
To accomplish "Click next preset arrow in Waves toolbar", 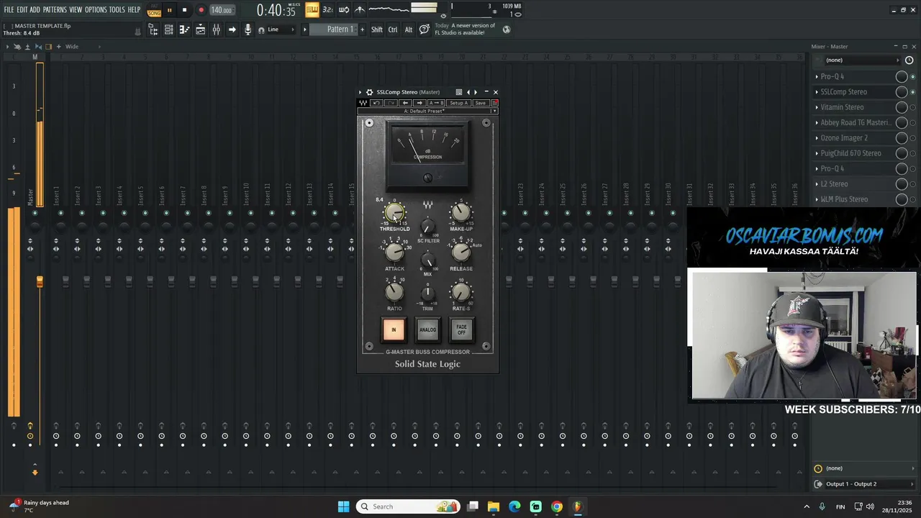I will point(419,103).
